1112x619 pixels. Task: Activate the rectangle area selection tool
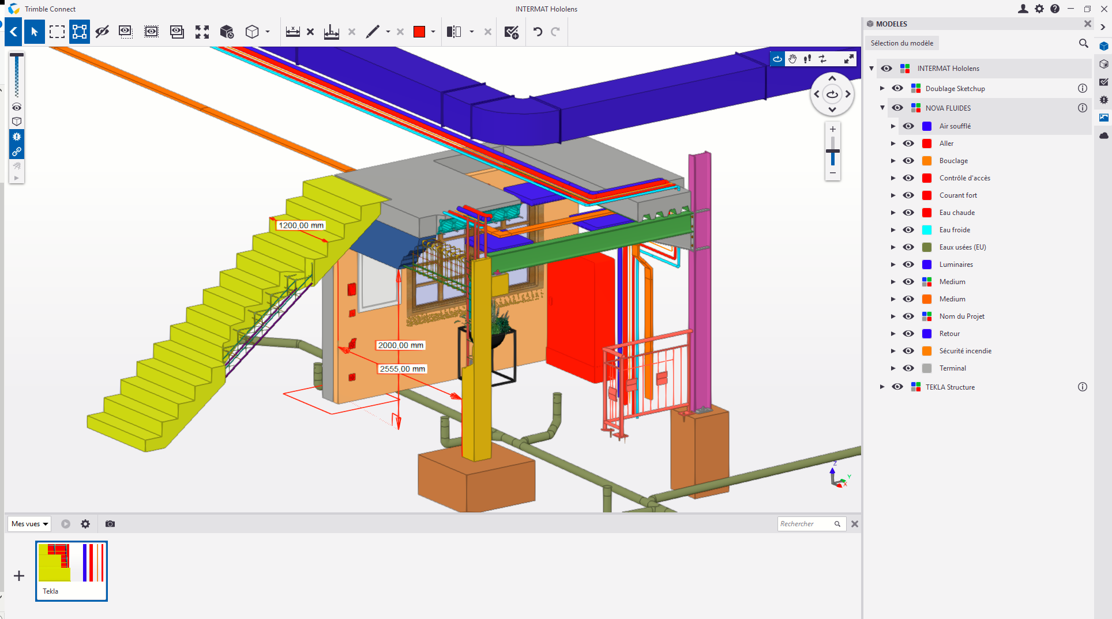pos(57,32)
